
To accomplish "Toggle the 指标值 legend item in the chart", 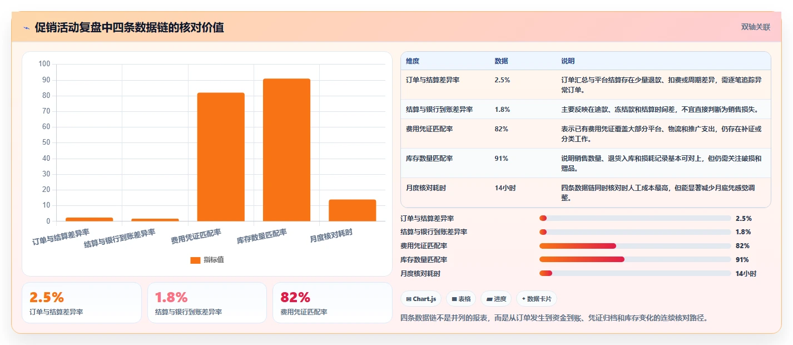I will pos(207,260).
